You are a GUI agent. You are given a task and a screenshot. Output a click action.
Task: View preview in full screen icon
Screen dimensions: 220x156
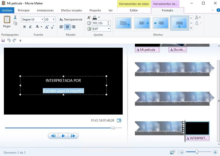click(119, 120)
